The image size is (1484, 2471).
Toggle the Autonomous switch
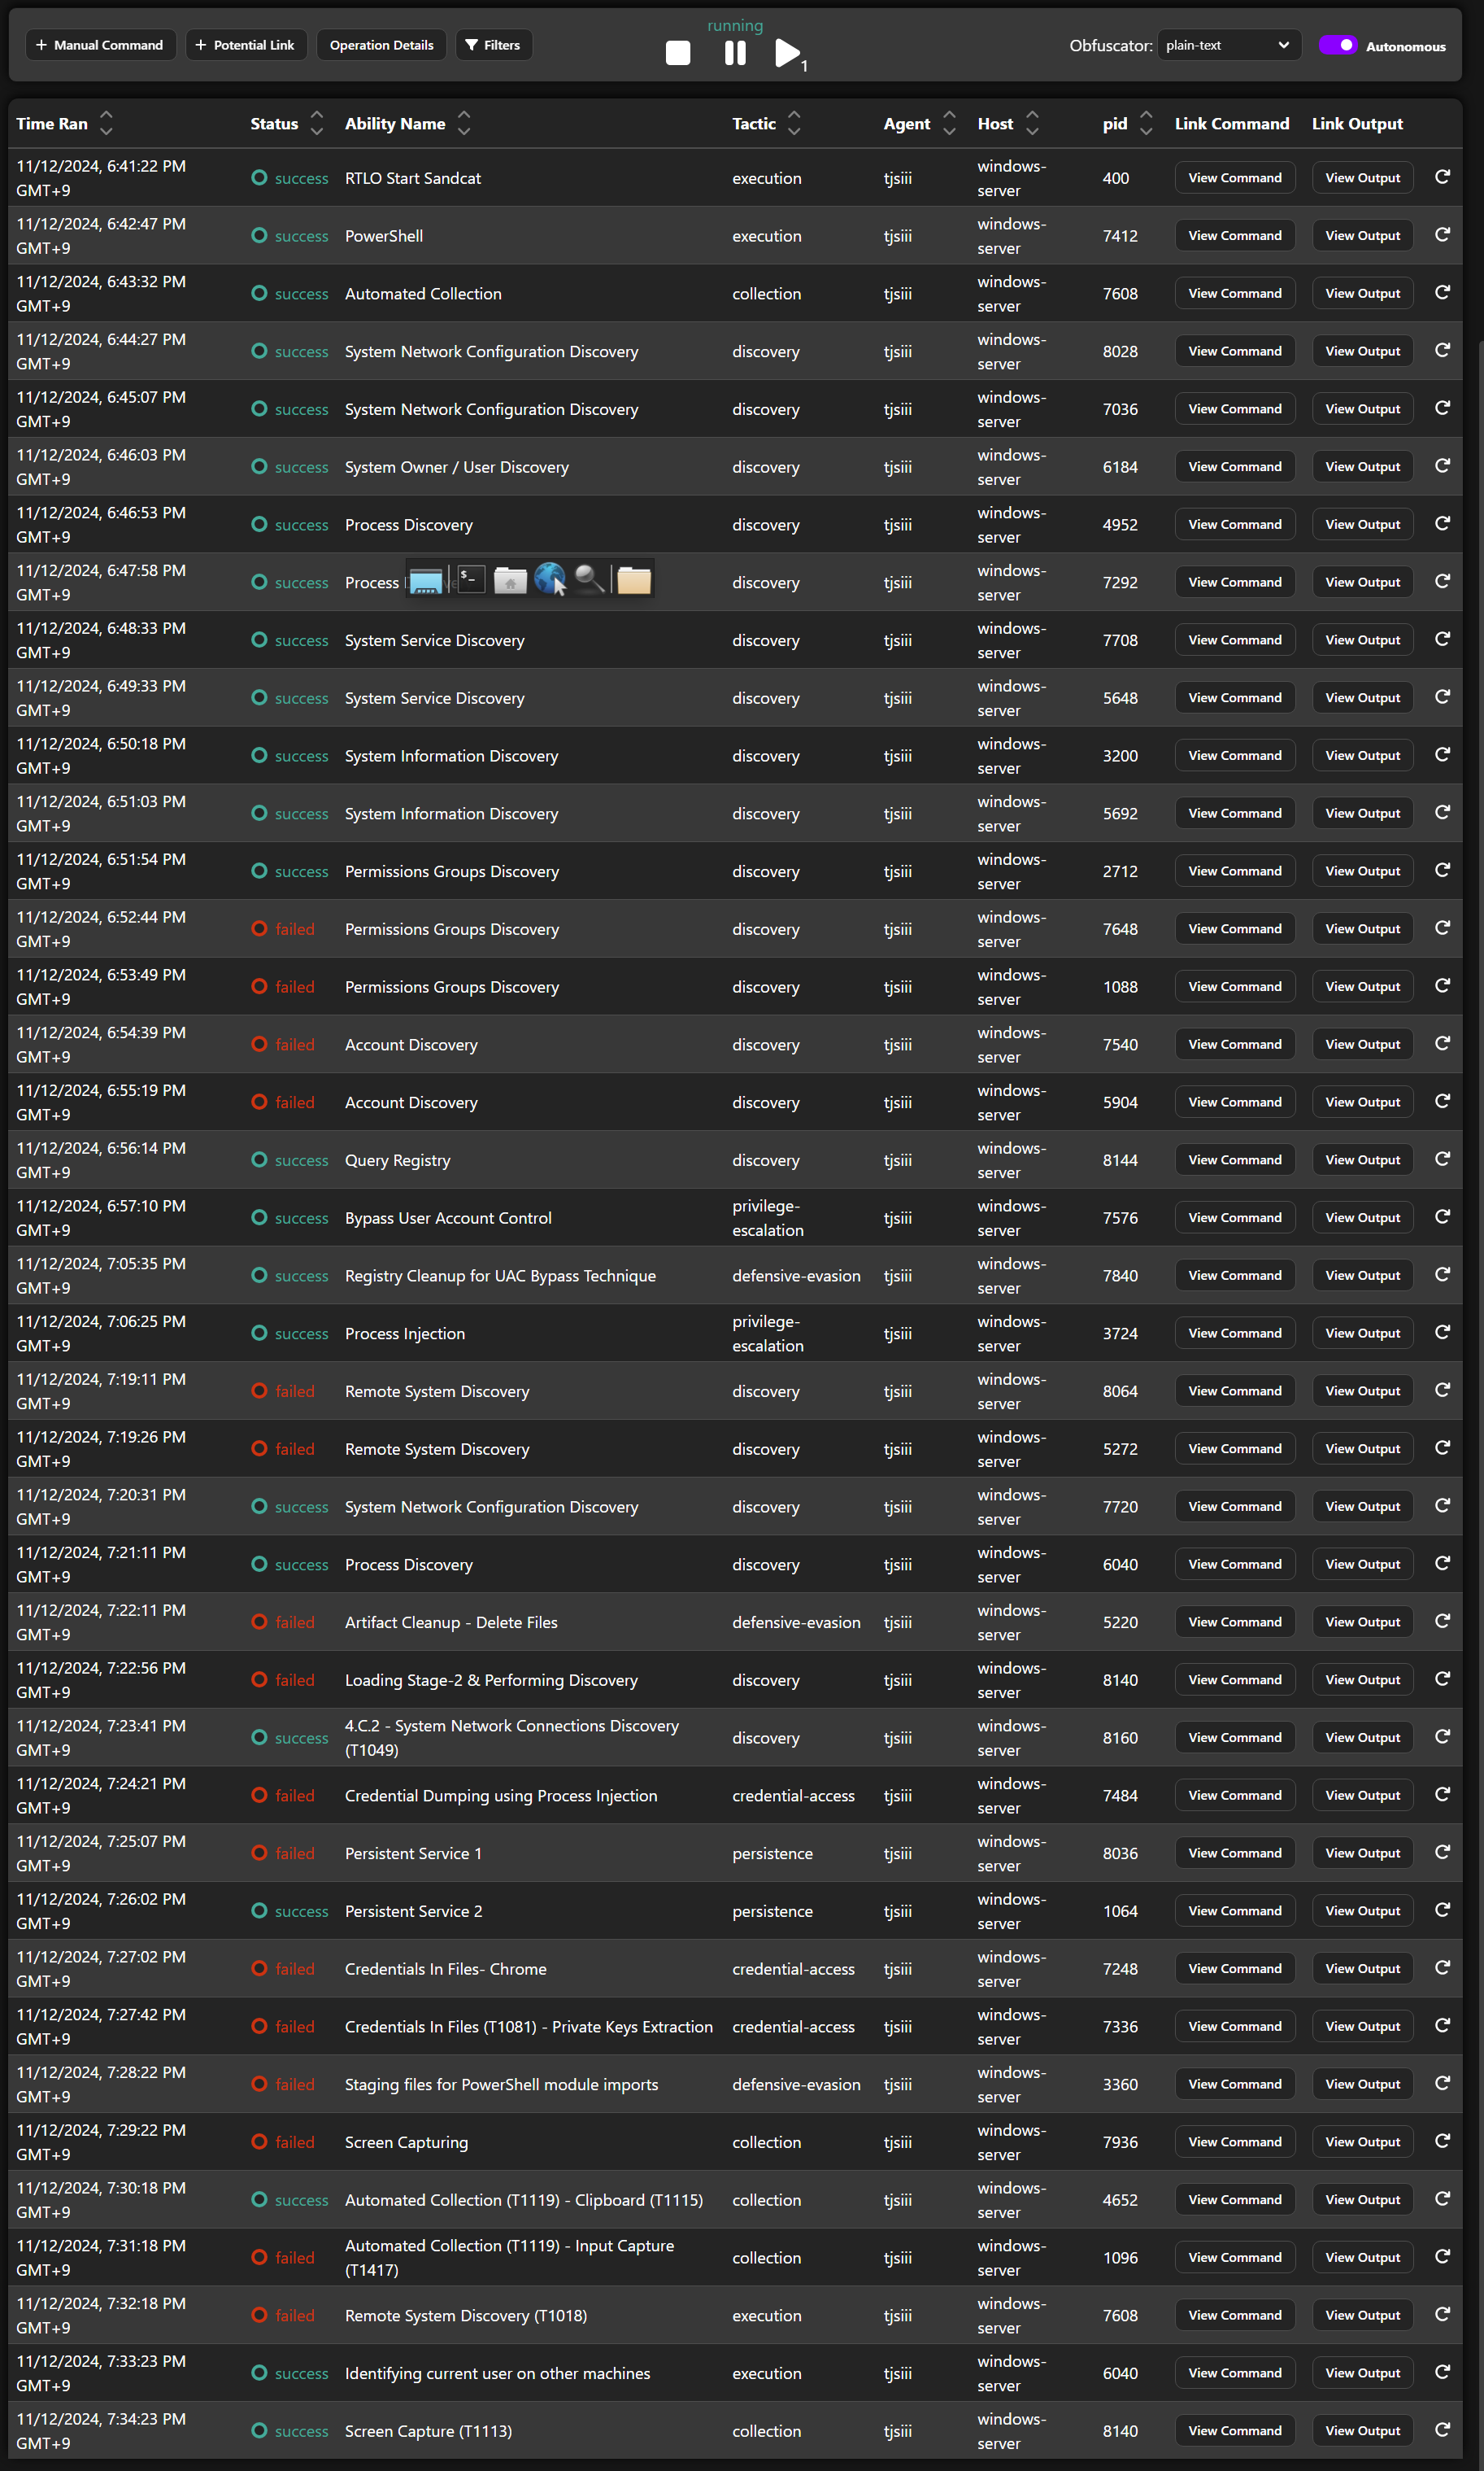(1337, 46)
